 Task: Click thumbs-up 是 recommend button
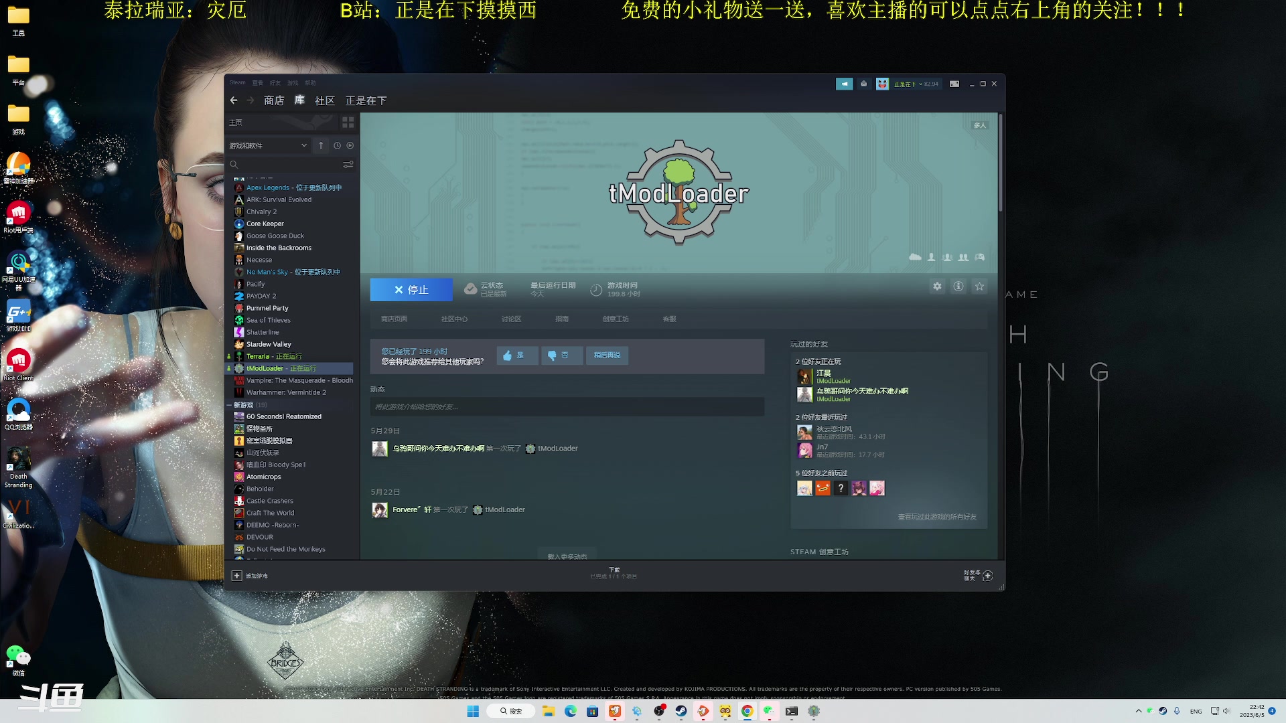pyautogui.click(x=517, y=355)
